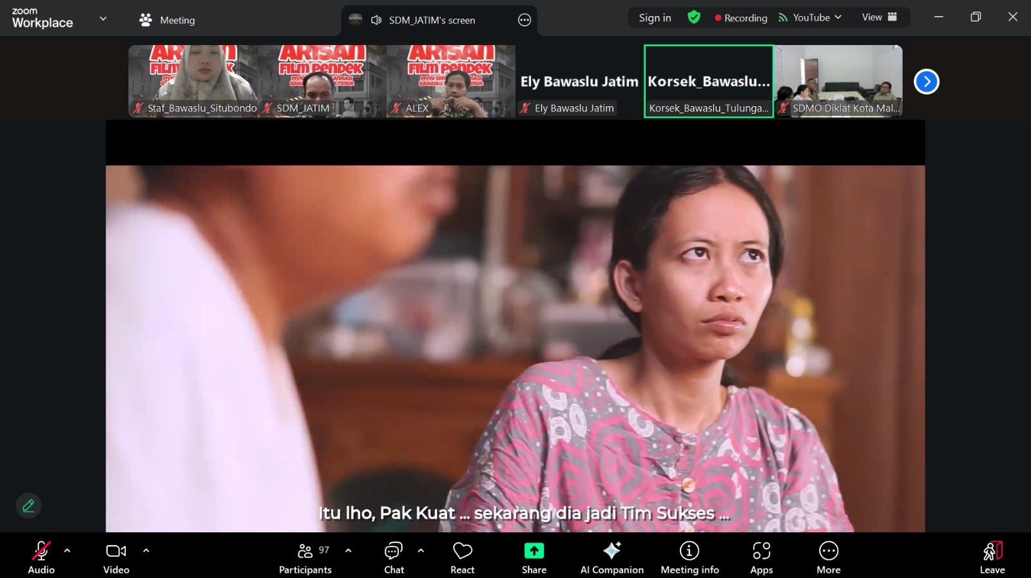Screen dimensions: 1031x578
Task: Click the speaker icon in screen tab
Action: (x=376, y=20)
